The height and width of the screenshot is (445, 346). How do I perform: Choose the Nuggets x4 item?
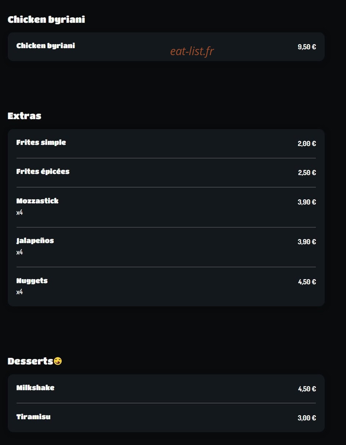(166, 286)
